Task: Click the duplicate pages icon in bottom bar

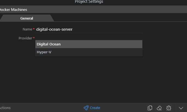Action: pyautogui.click(x=150, y=108)
